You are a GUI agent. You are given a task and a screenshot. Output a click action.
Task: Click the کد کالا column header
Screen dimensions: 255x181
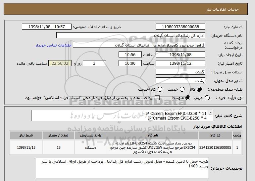[215, 136]
